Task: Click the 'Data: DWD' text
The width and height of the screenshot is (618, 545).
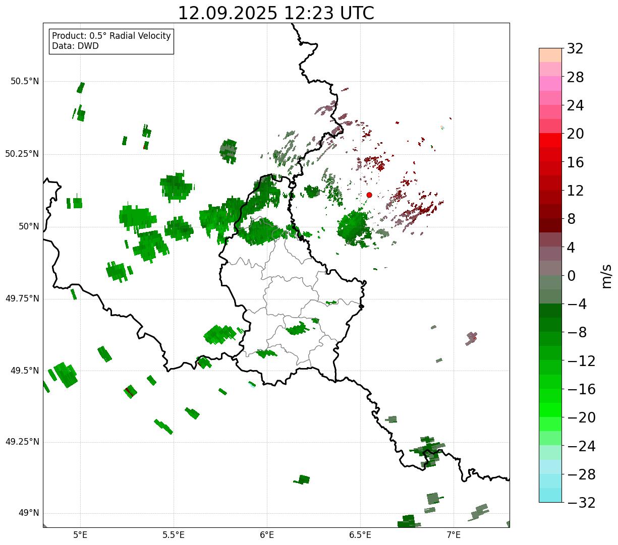Action: pyautogui.click(x=76, y=46)
